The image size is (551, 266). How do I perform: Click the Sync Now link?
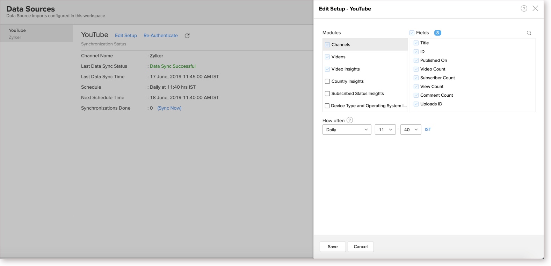tap(169, 108)
